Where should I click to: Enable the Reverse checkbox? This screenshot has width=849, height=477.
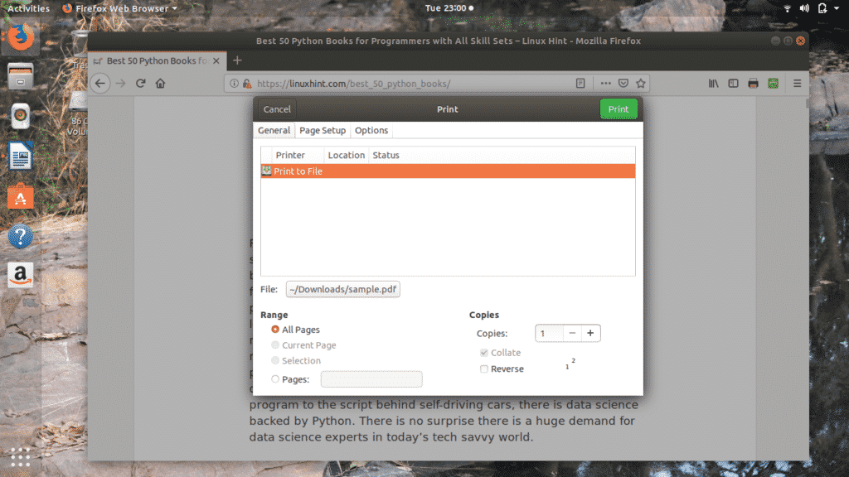pos(484,369)
